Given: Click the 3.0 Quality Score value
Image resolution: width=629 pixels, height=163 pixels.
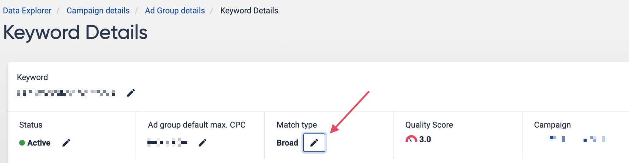Looking at the screenshot, I should tap(425, 139).
